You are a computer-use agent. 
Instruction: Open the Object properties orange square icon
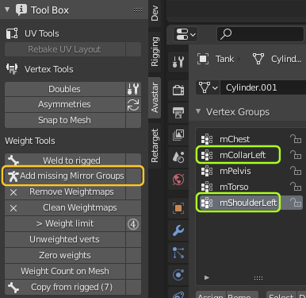tap(178, 208)
